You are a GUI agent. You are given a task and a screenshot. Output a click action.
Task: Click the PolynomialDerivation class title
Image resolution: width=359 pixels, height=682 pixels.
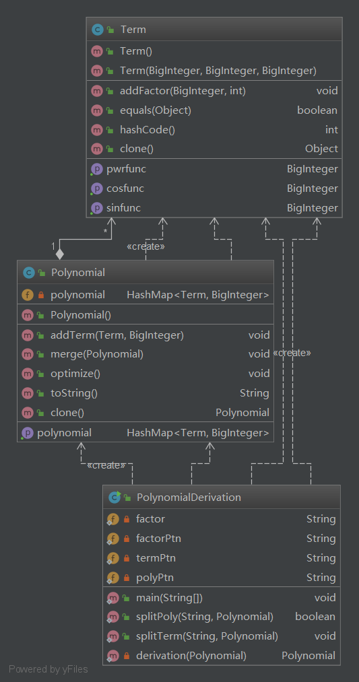189,497
